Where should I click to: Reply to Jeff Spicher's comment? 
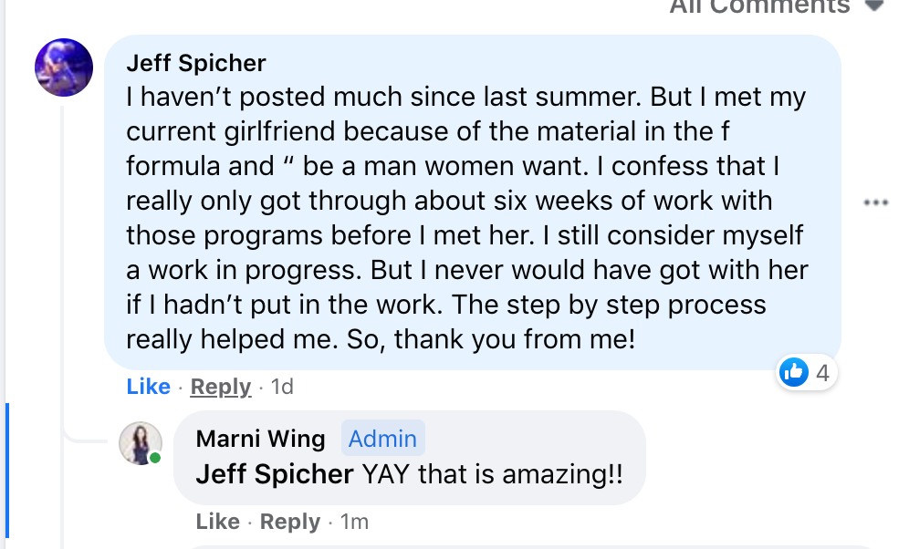[221, 387]
